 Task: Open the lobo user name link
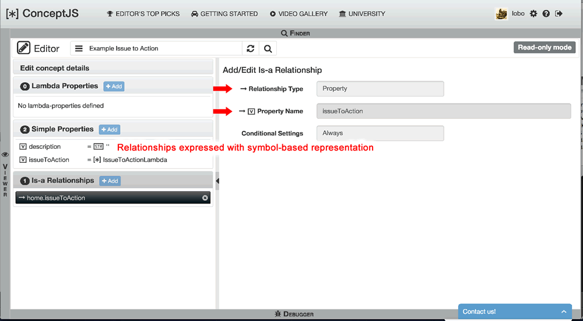(518, 14)
